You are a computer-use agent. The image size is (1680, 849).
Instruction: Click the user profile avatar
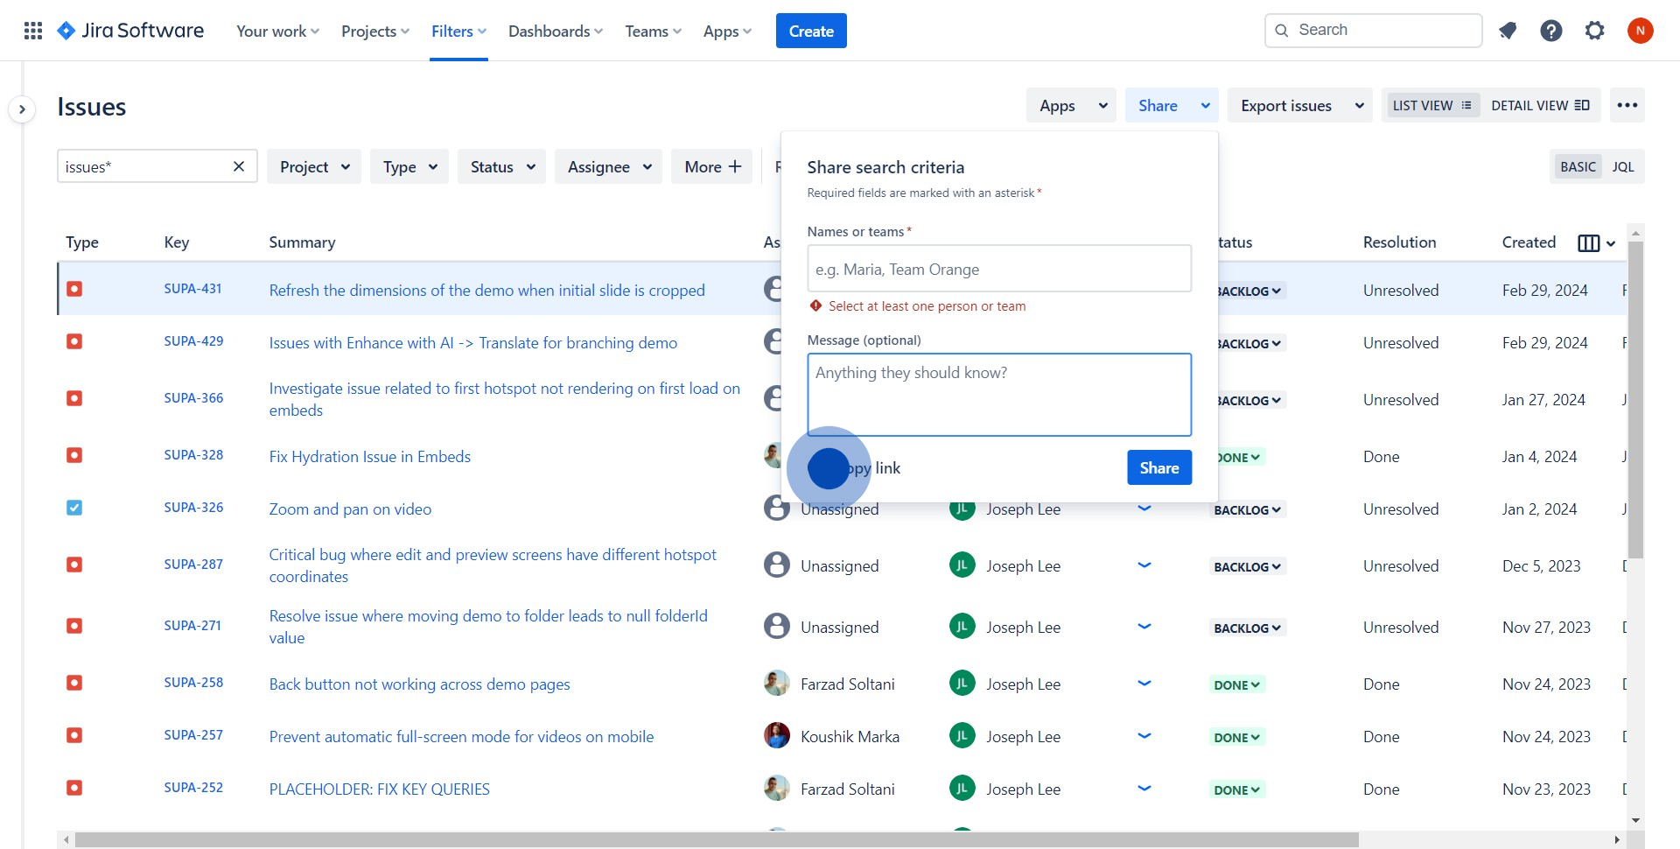coord(1640,31)
